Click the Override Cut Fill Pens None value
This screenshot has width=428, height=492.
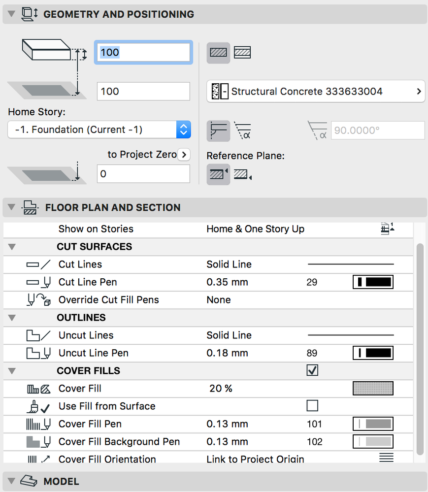coord(219,299)
